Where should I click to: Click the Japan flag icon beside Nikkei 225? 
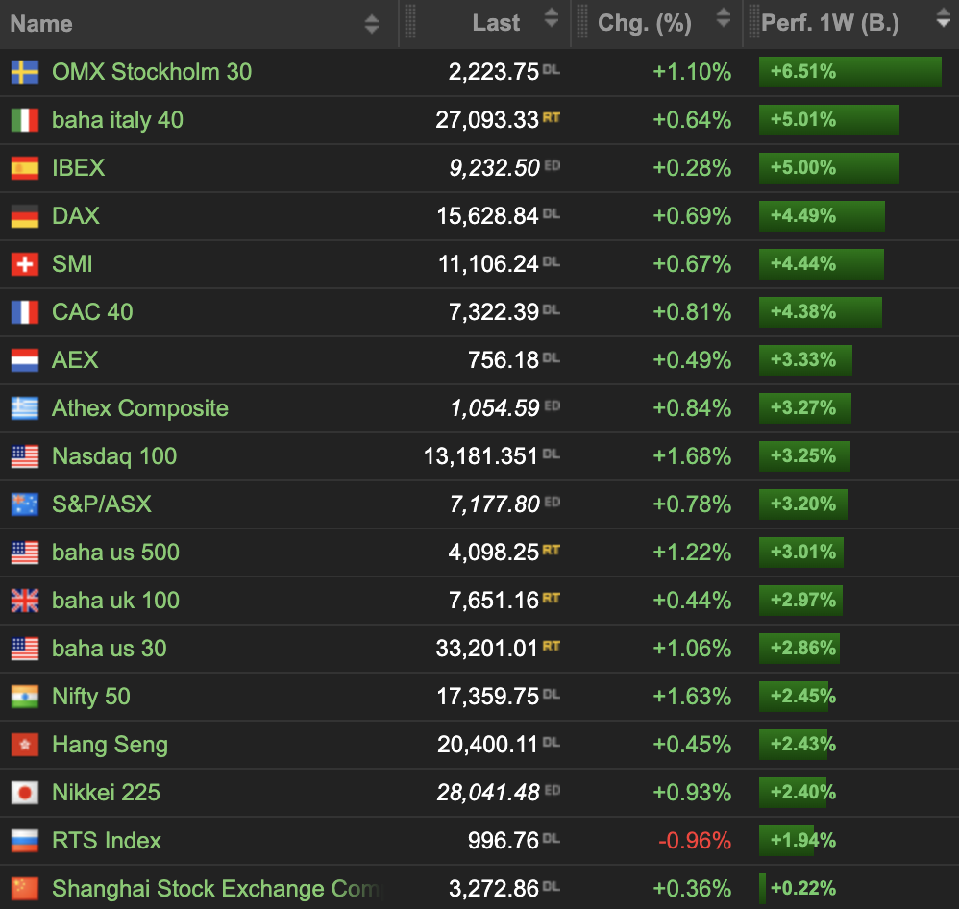point(25,793)
